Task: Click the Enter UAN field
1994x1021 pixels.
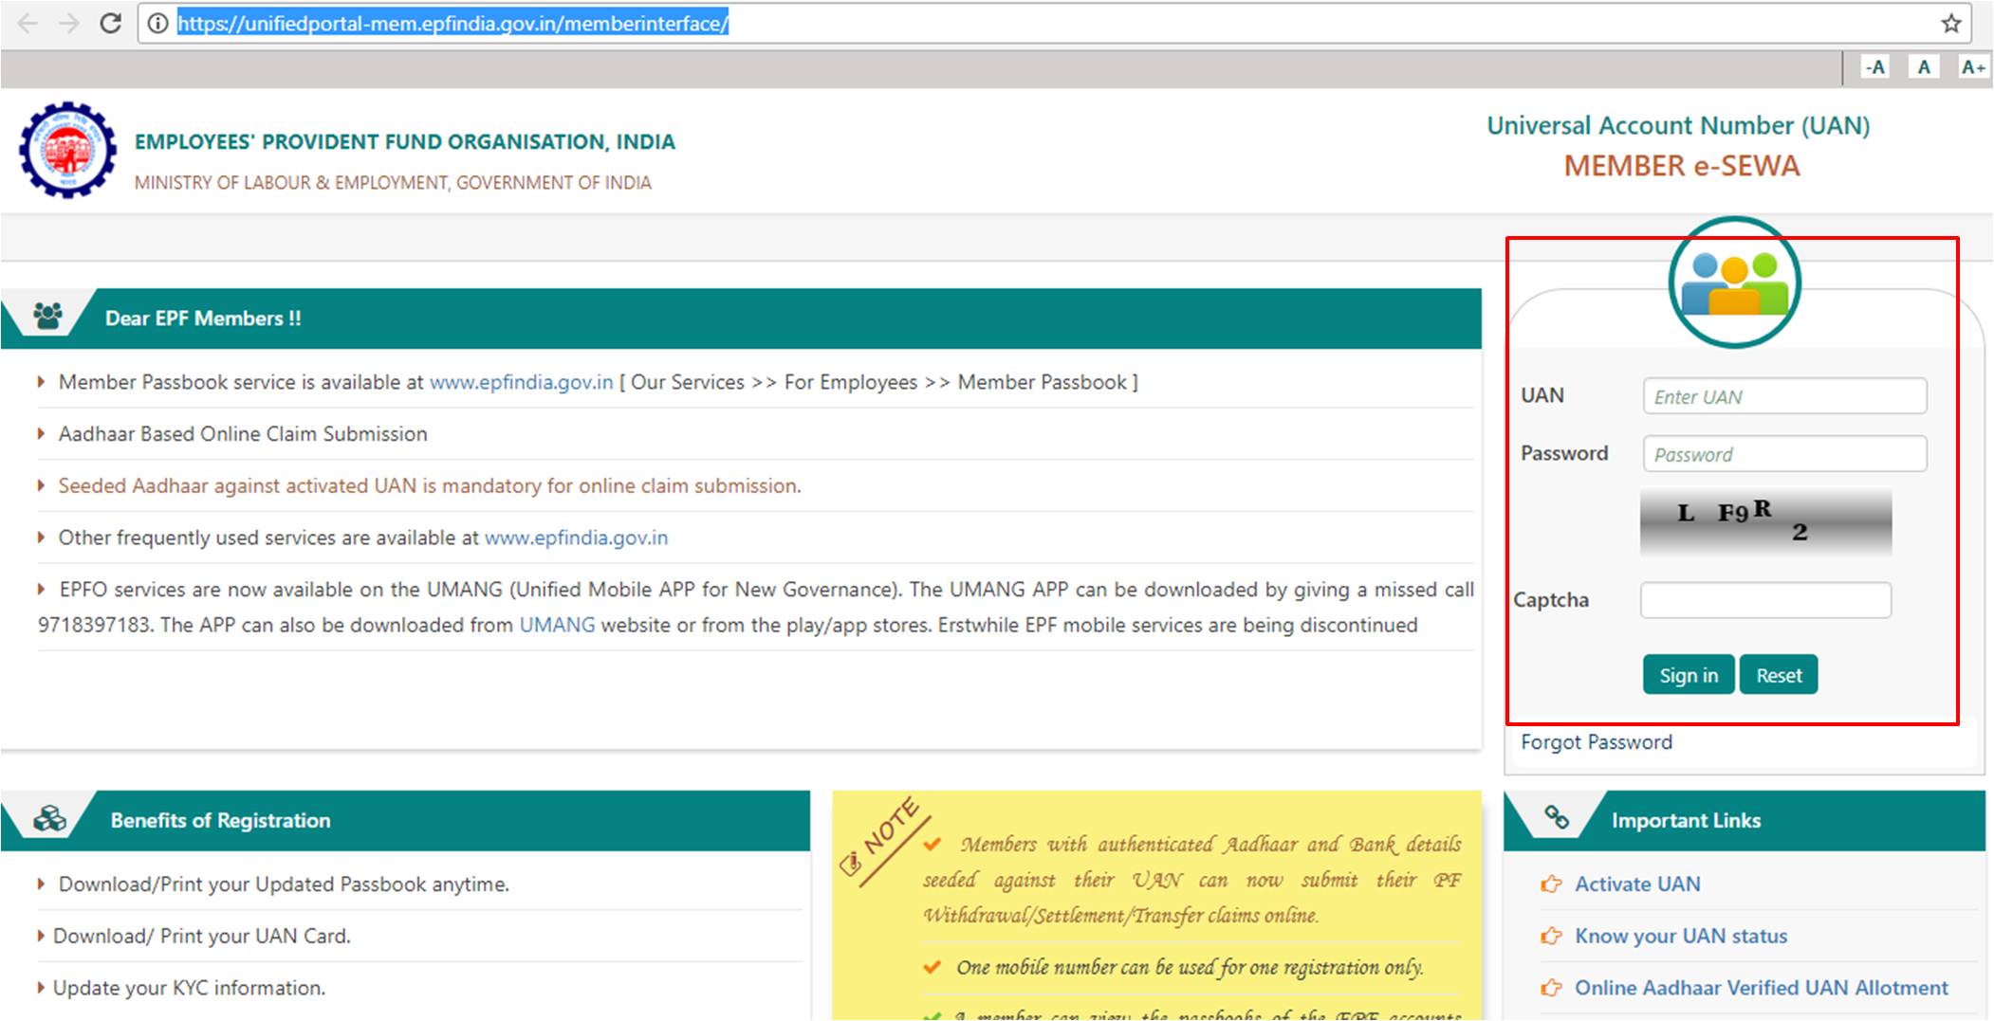Action: point(1784,396)
